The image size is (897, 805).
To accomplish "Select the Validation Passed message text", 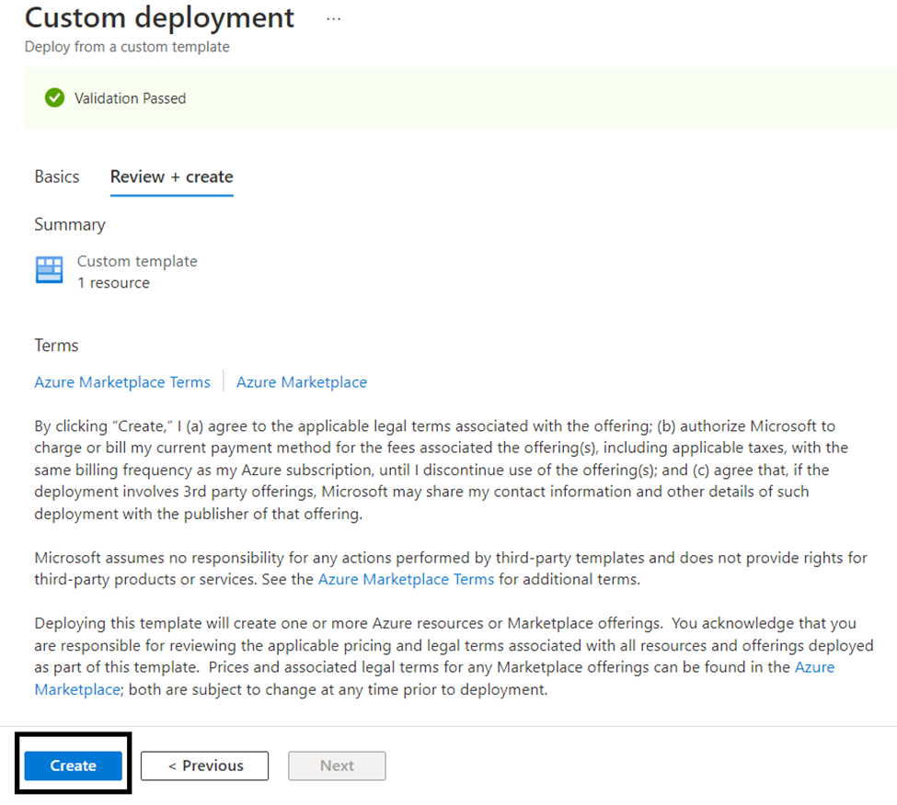I will (x=130, y=98).
